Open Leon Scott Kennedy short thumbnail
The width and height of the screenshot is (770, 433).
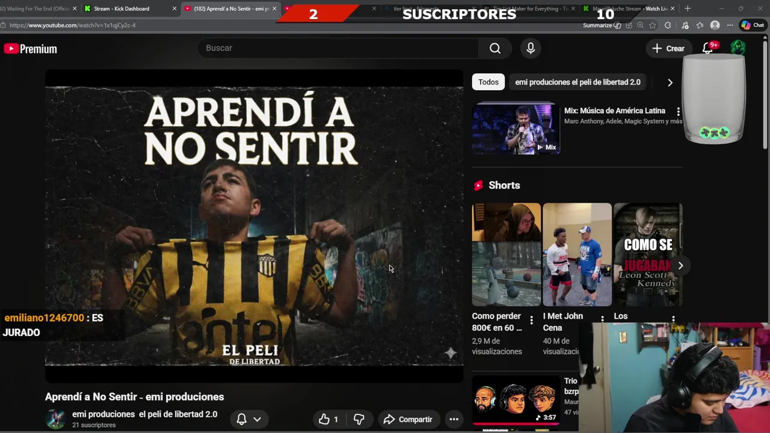point(648,255)
